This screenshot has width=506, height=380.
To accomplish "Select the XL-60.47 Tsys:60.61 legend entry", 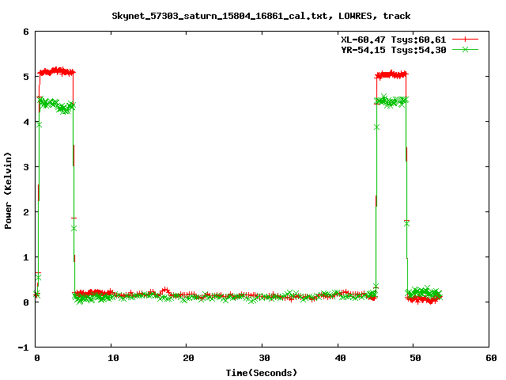I will pyautogui.click(x=394, y=40).
